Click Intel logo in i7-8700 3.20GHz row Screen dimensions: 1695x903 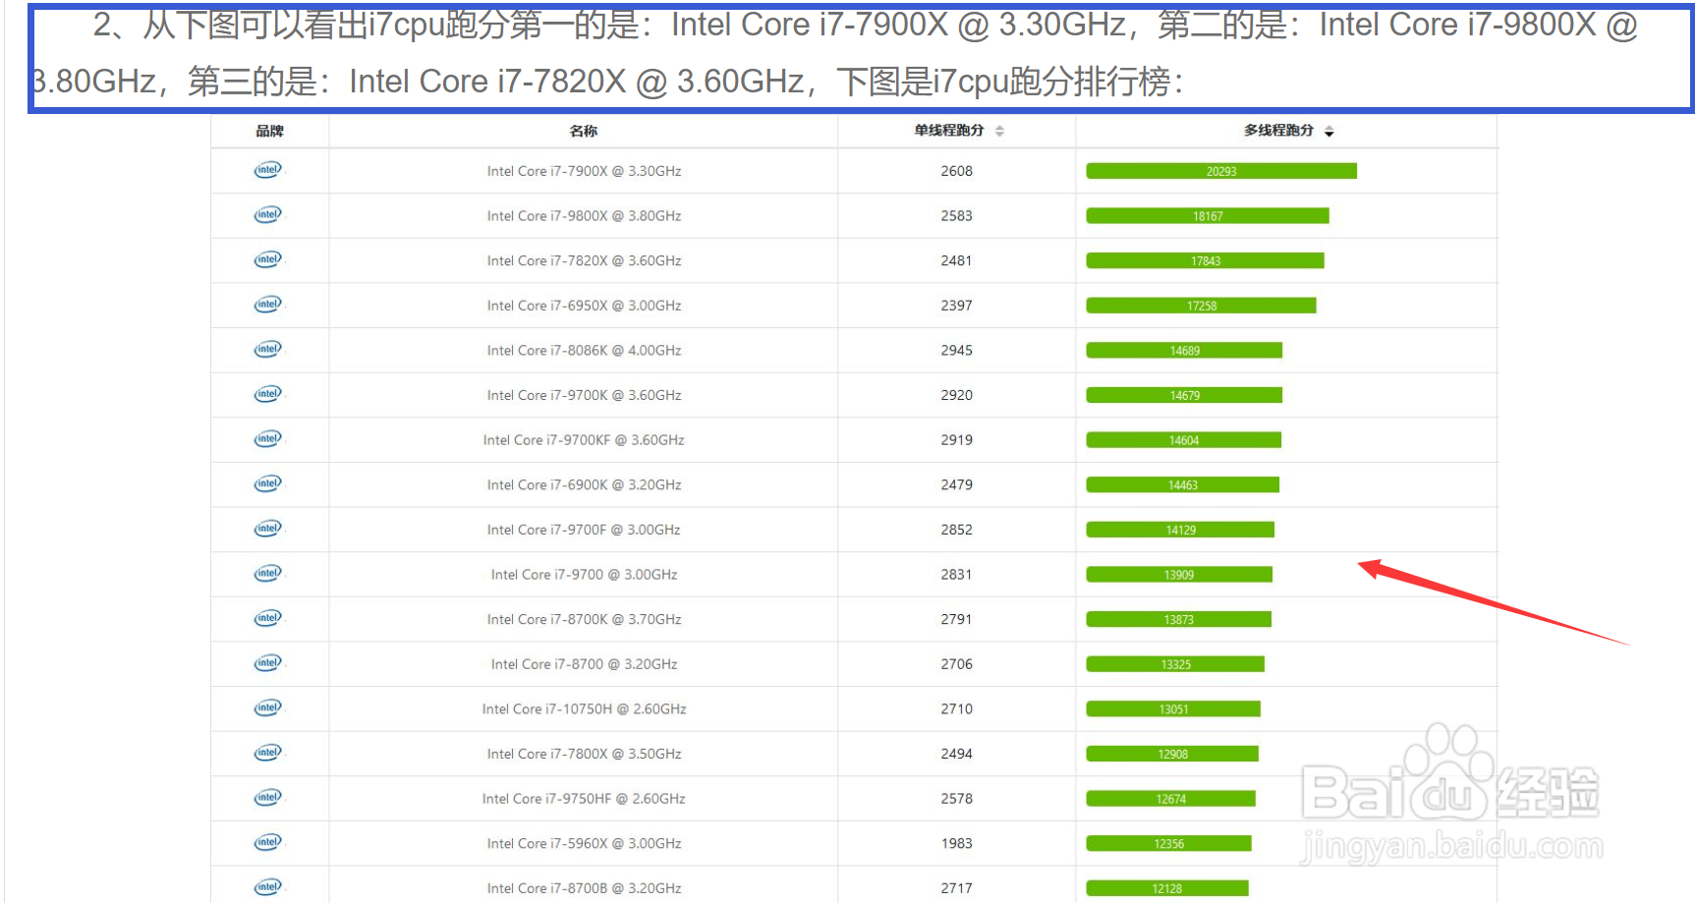pos(267,663)
